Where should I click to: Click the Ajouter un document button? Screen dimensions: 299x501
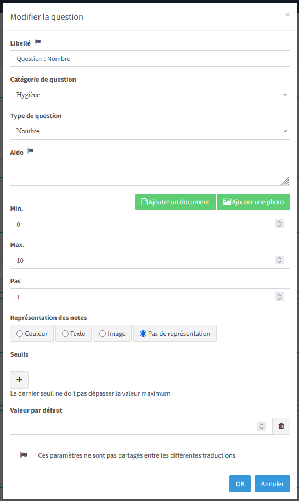coord(175,202)
